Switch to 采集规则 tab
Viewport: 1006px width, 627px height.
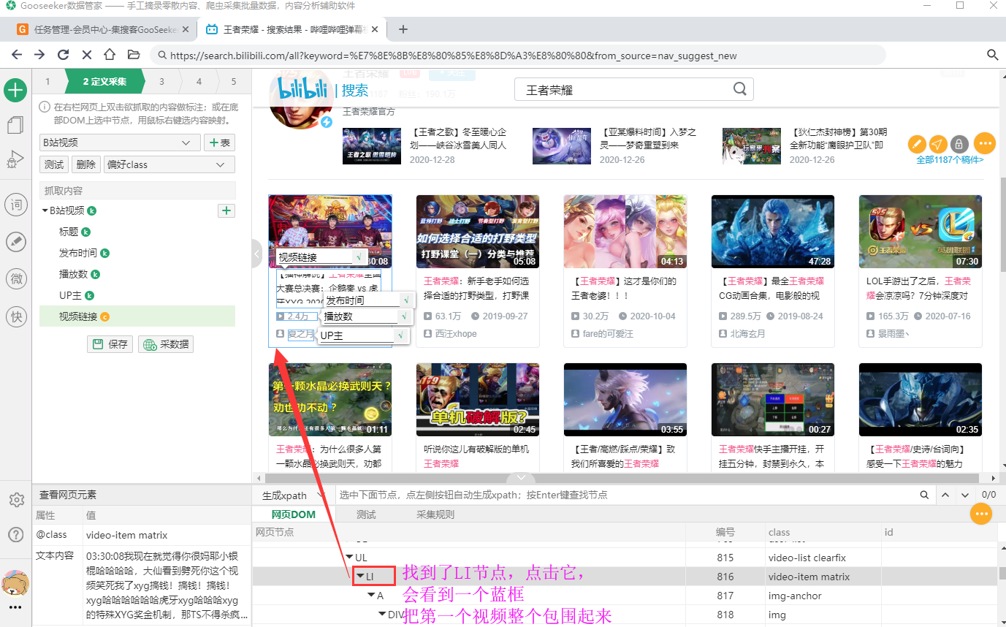[x=435, y=514]
